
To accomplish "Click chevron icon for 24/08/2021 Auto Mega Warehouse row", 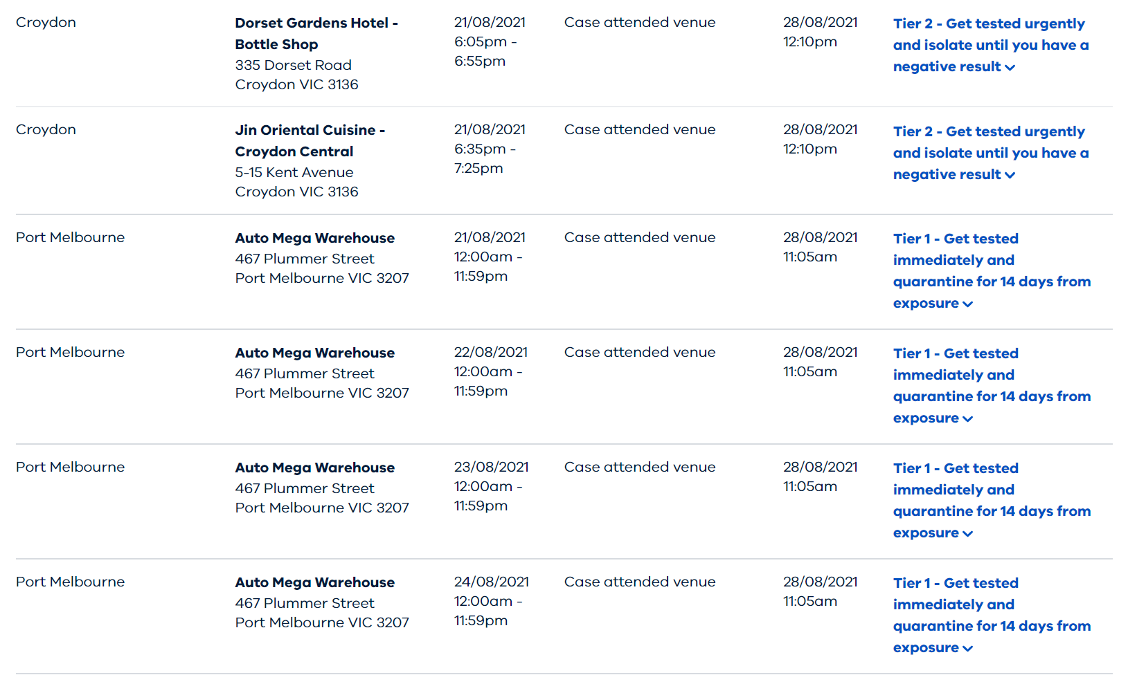I will point(967,649).
